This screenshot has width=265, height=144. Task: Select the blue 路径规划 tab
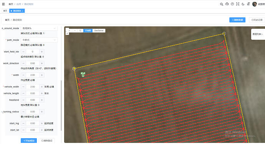click(17, 11)
